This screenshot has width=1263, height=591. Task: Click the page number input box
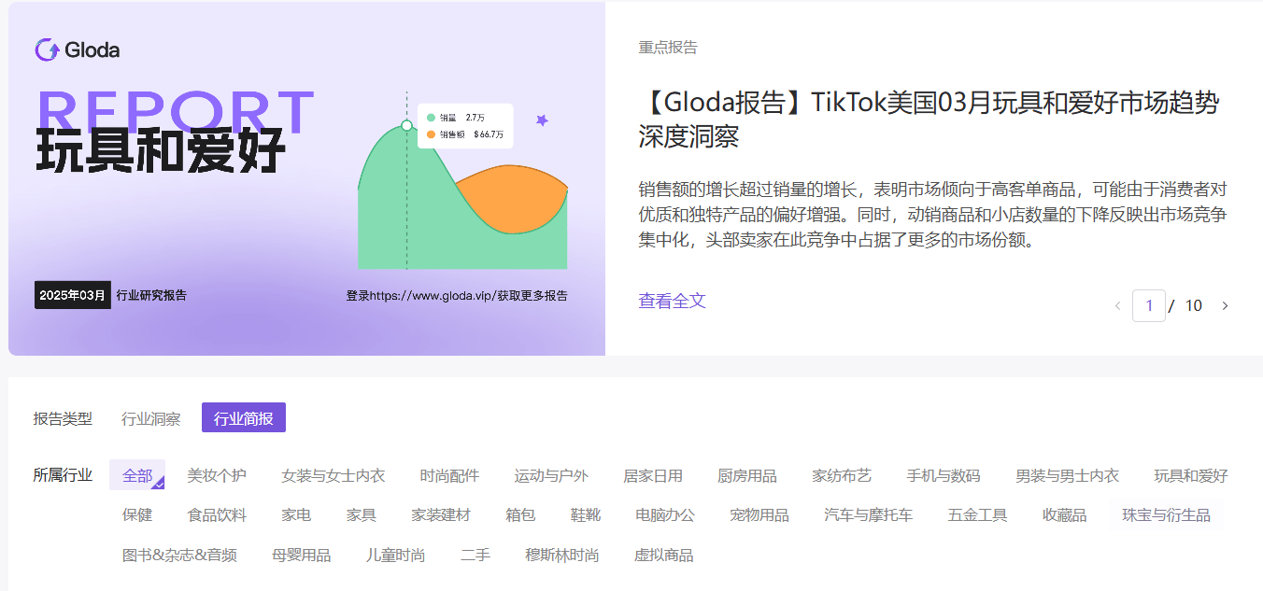[x=1149, y=305]
